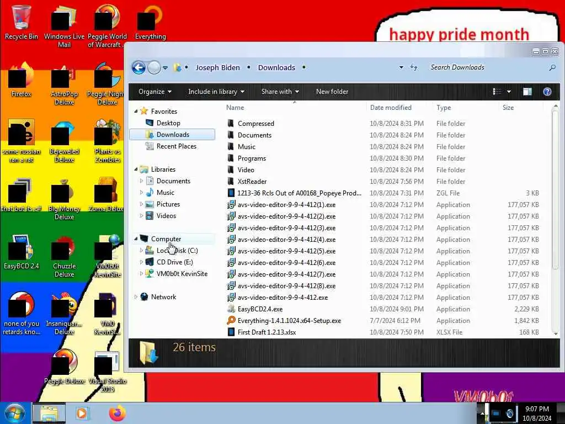Screen dimensions: 565x424
Task: Open the recent locations dropdown arrow
Action: pos(165,68)
